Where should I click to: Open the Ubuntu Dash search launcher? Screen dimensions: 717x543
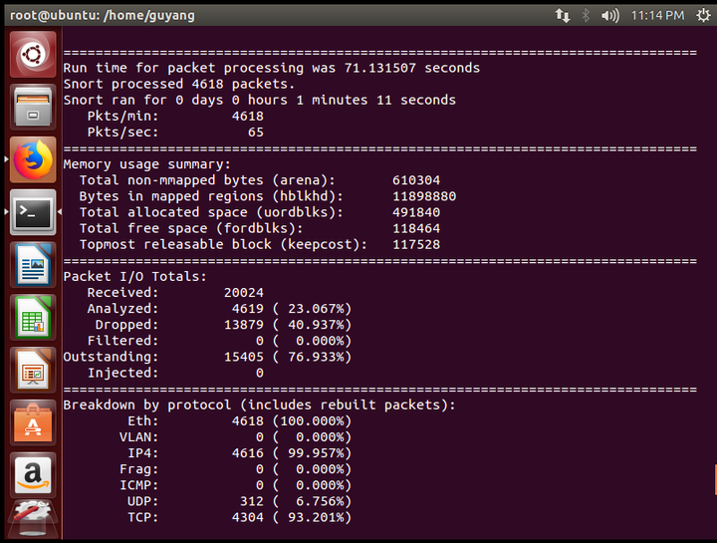[33, 55]
